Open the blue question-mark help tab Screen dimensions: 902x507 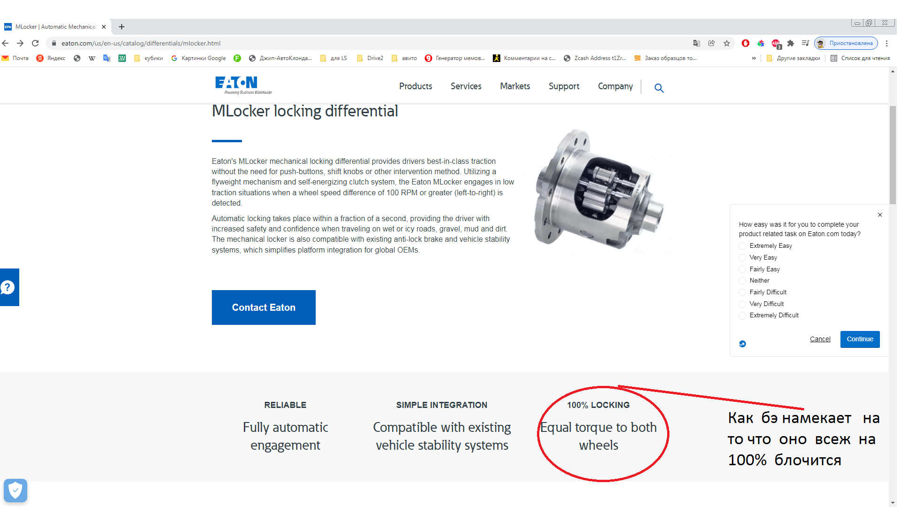(9, 287)
